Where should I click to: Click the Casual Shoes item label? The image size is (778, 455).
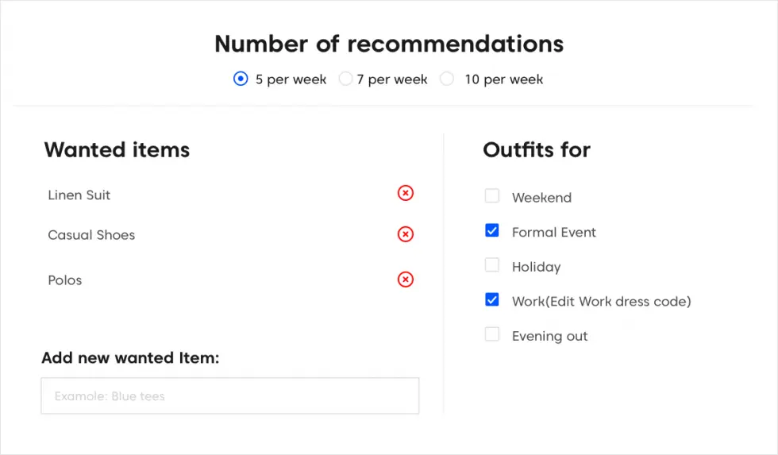point(91,235)
